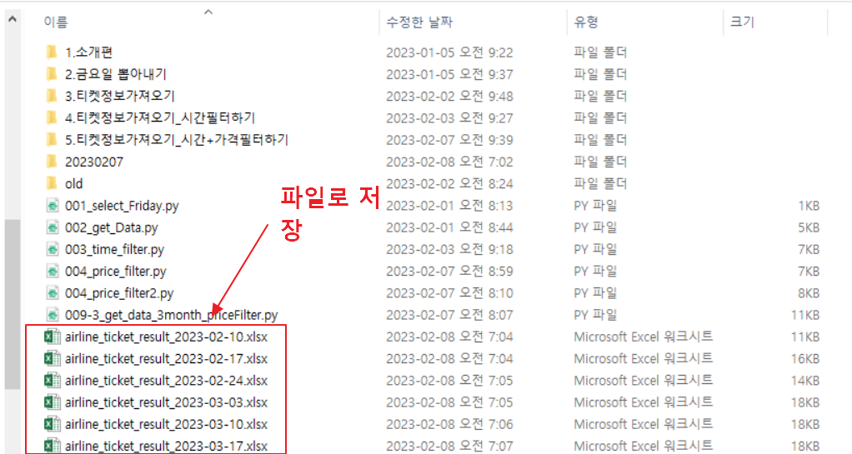Screen dimensions: 852x454
Task: Select the old folder name
Action: pyautogui.click(x=74, y=183)
